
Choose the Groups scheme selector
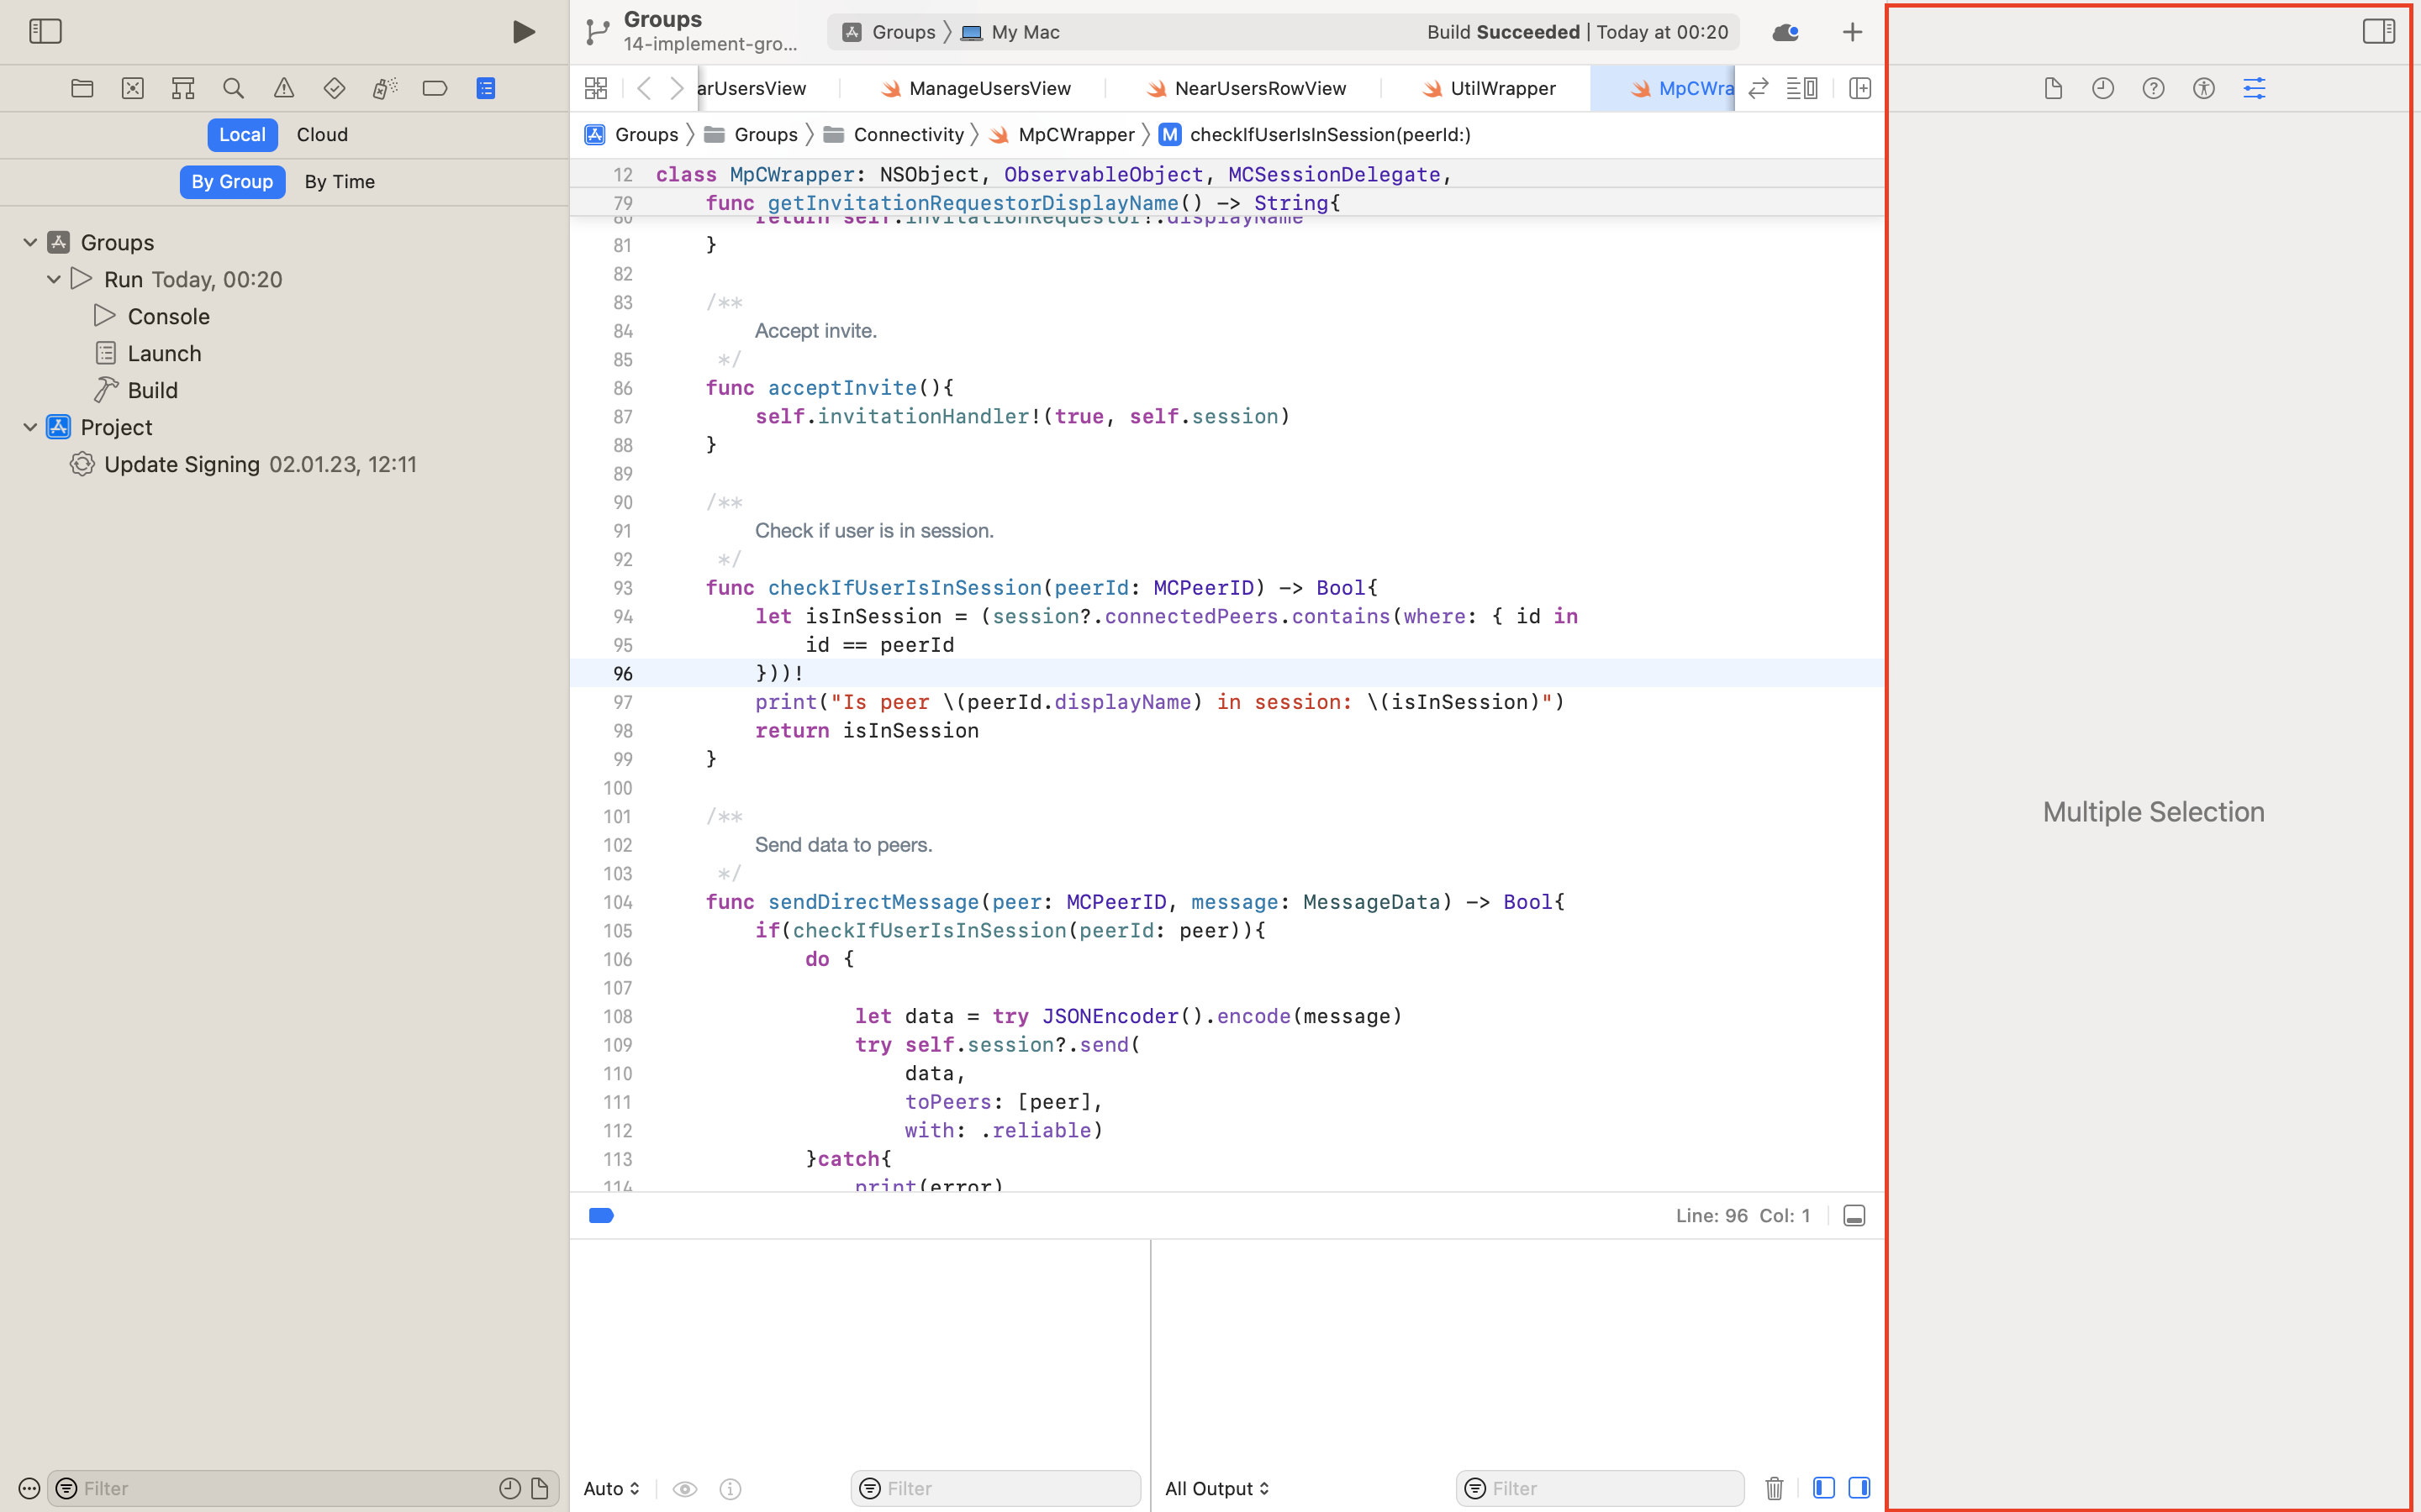(889, 32)
